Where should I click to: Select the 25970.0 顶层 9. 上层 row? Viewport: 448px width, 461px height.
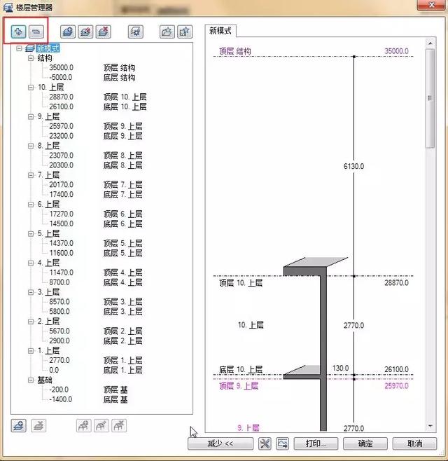point(96,126)
